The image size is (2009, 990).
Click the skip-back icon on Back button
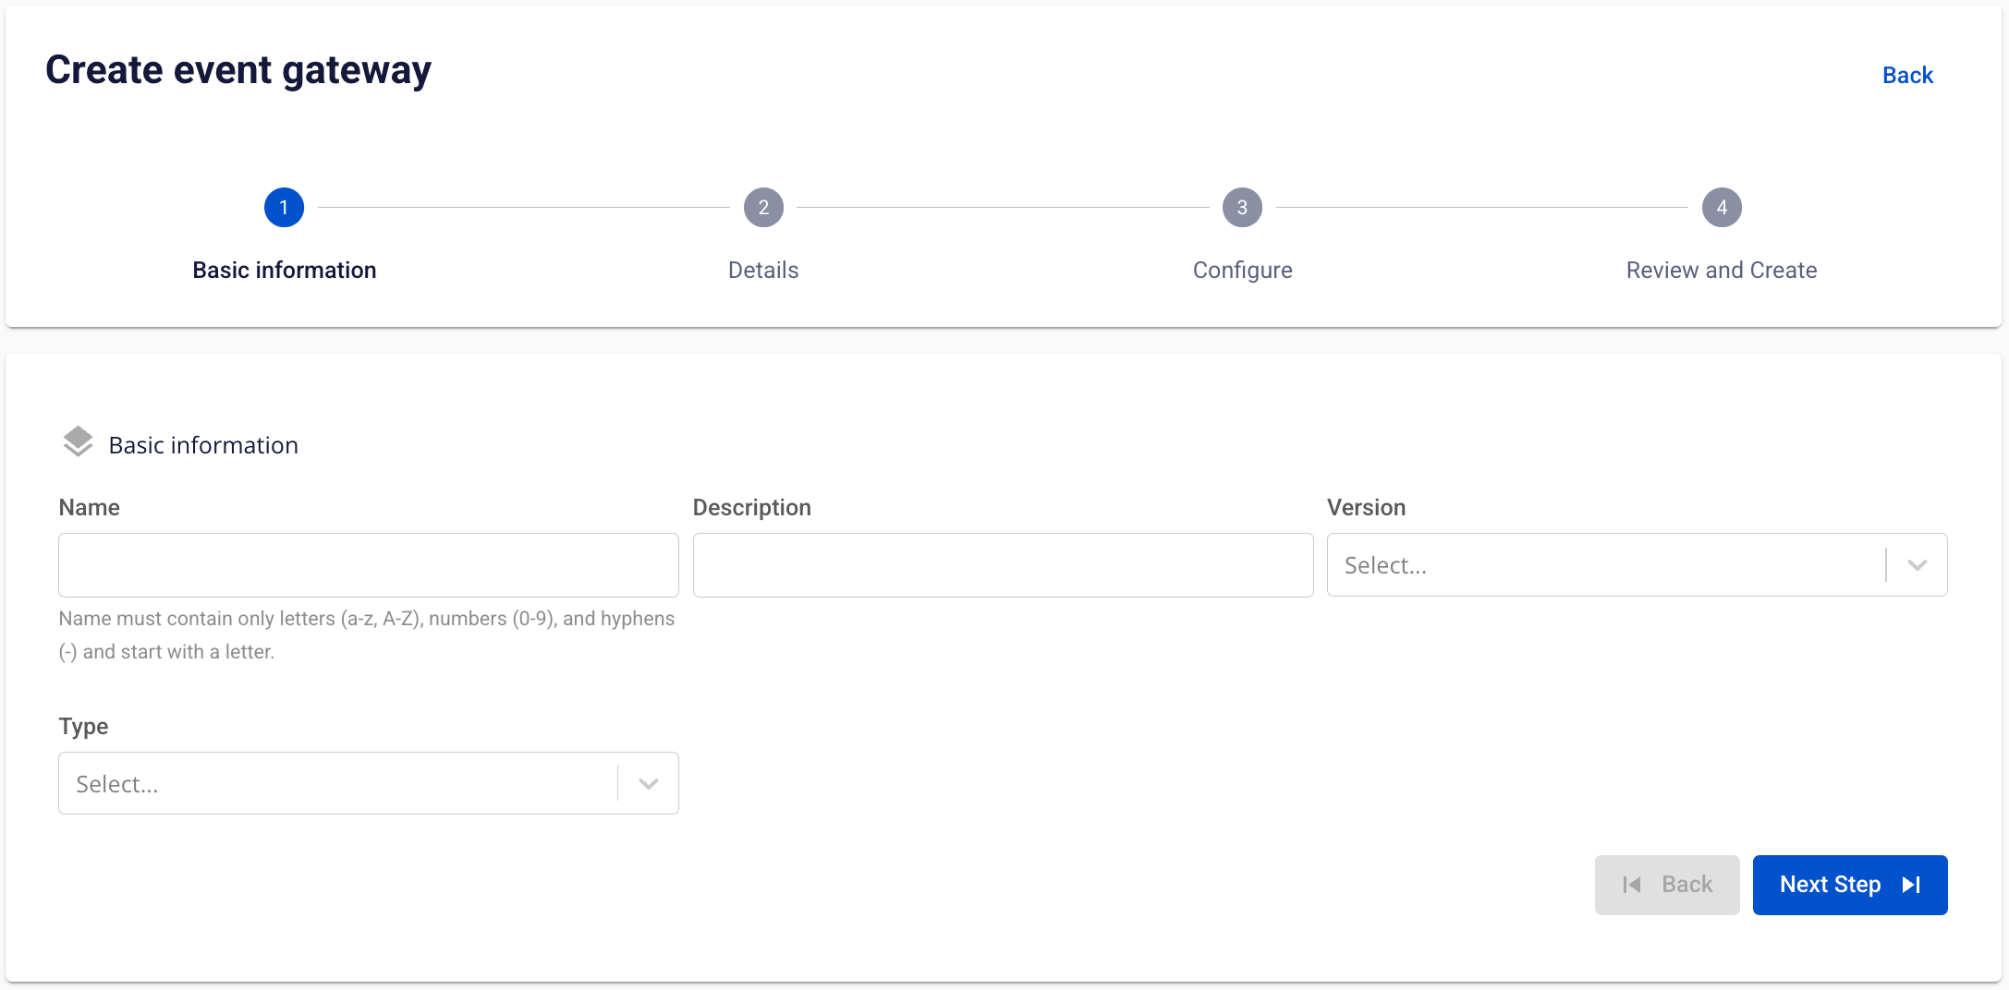click(x=1631, y=885)
